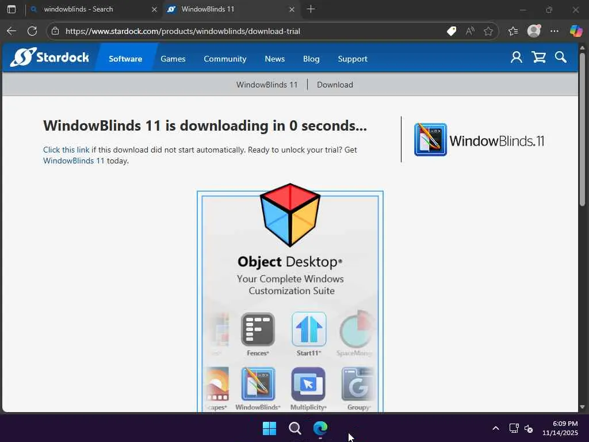Click the scrollbar down arrow

[x=582, y=407]
